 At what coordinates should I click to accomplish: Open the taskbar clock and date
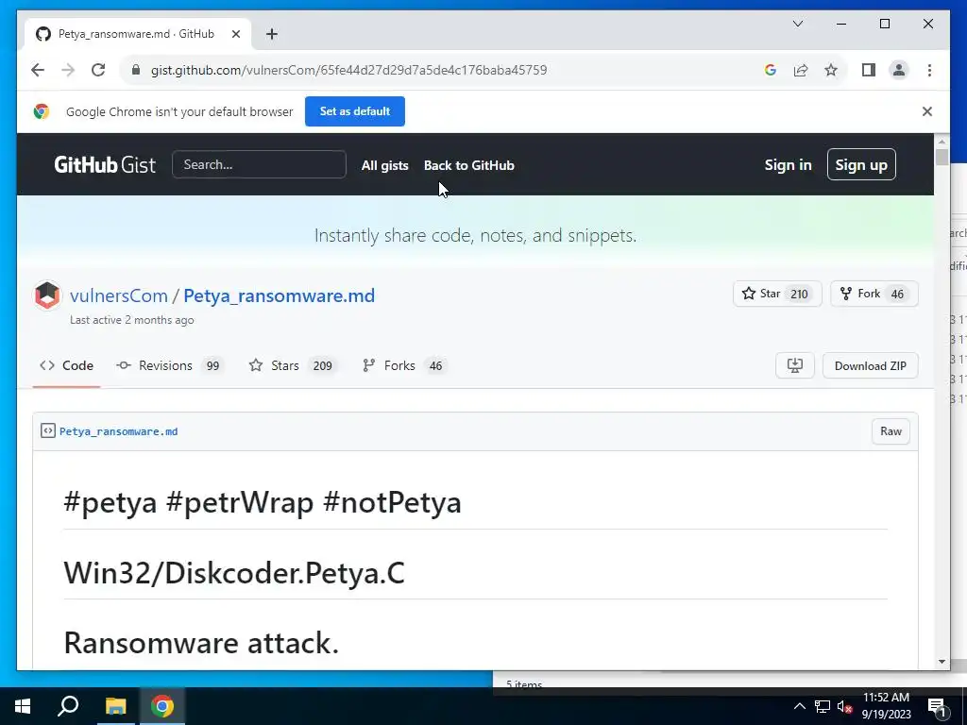tap(886, 706)
